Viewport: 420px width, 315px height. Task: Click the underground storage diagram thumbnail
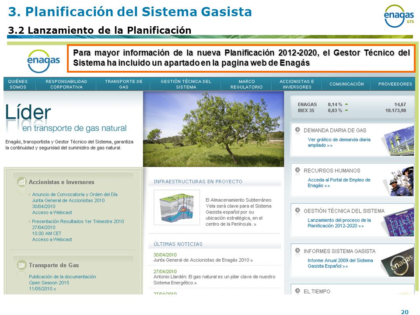point(177,207)
